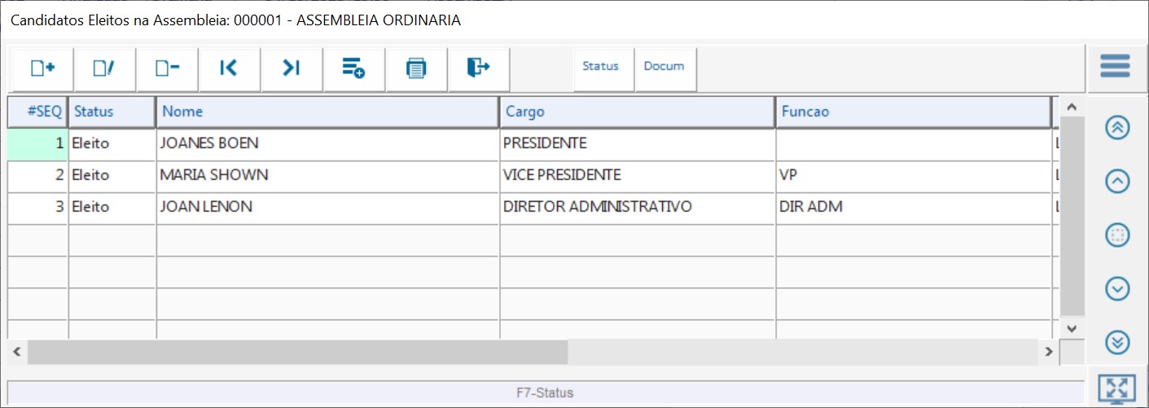Click the F7-Status bar

545,393
